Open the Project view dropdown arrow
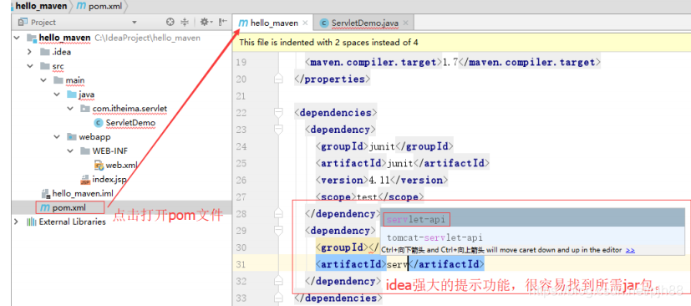The image size is (691, 306). (135, 22)
